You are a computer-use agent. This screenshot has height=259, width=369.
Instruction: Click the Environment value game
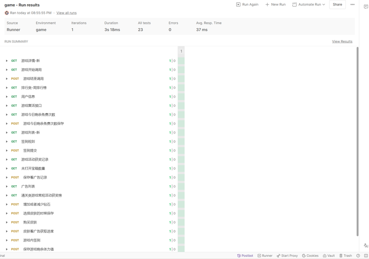pos(41,30)
